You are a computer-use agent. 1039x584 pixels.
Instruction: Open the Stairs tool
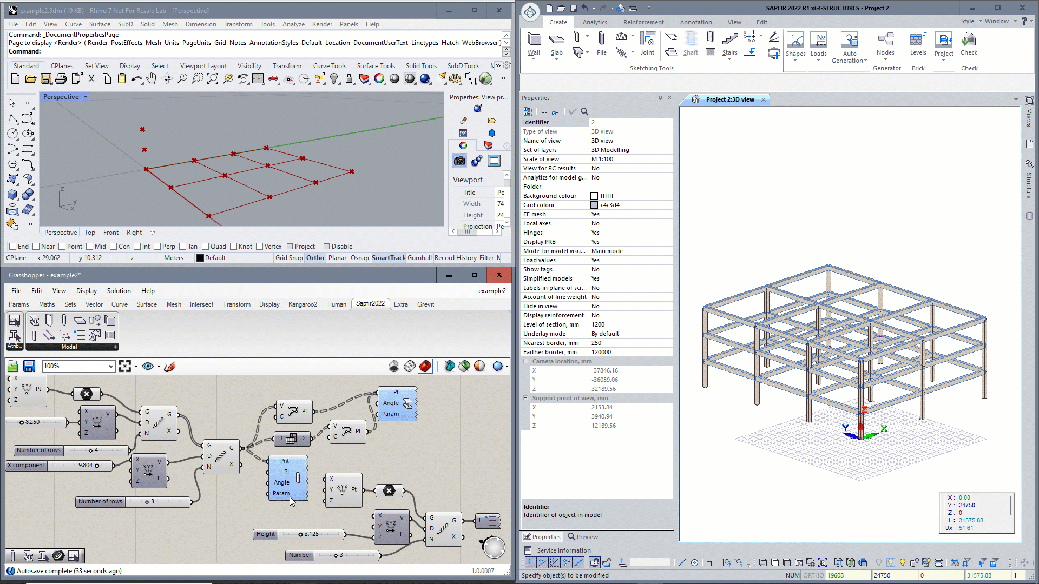pyautogui.click(x=729, y=43)
